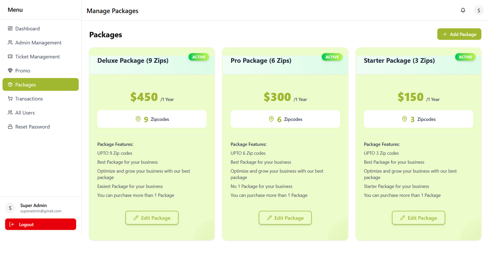Click the Starter package location pin icon
The height and width of the screenshot is (256, 489).
404,119
